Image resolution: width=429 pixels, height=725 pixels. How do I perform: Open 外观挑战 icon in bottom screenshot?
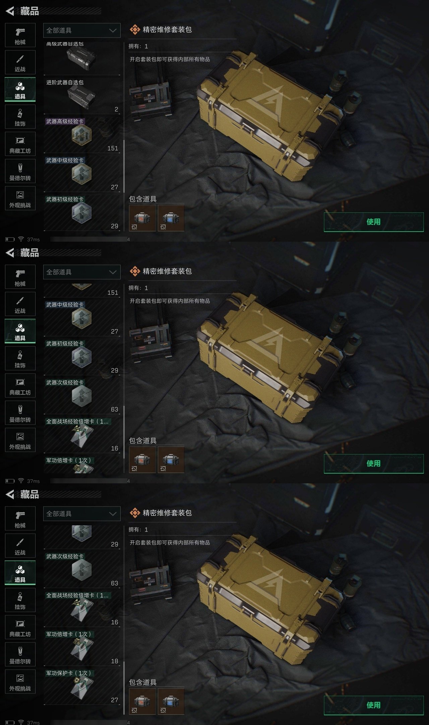20,681
